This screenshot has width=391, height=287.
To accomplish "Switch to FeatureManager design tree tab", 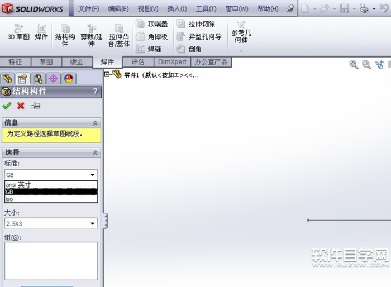I will click(7, 79).
